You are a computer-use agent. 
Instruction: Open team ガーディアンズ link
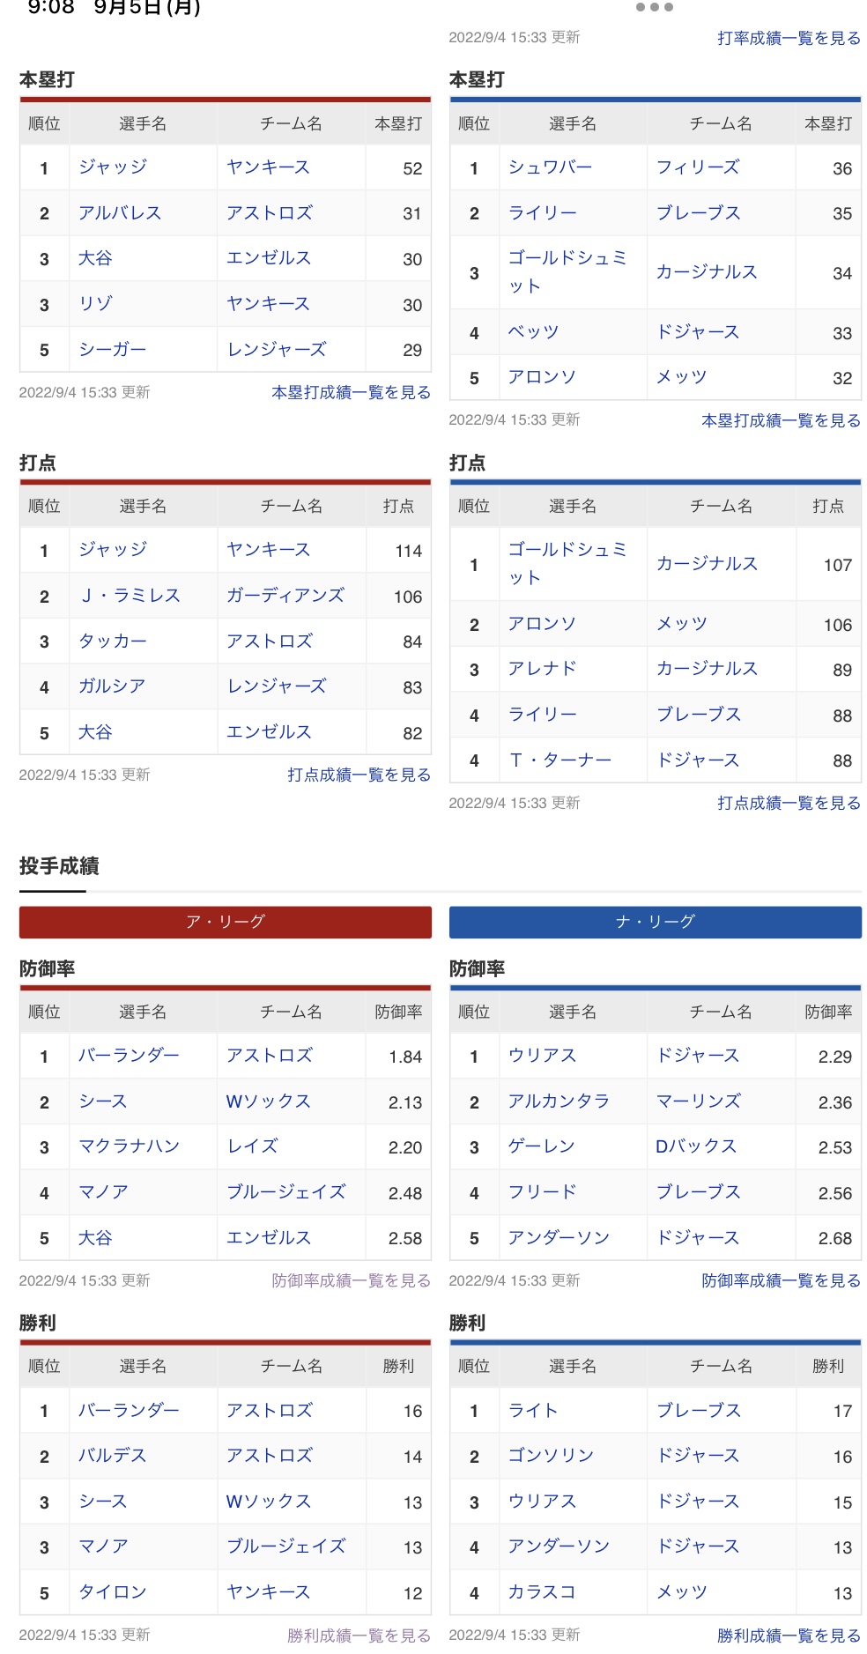pyautogui.click(x=285, y=596)
